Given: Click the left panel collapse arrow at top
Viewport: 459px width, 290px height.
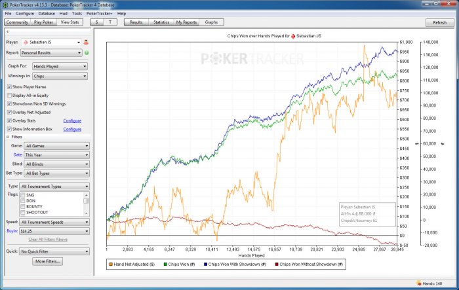Looking at the screenshot, I should tap(8, 31).
